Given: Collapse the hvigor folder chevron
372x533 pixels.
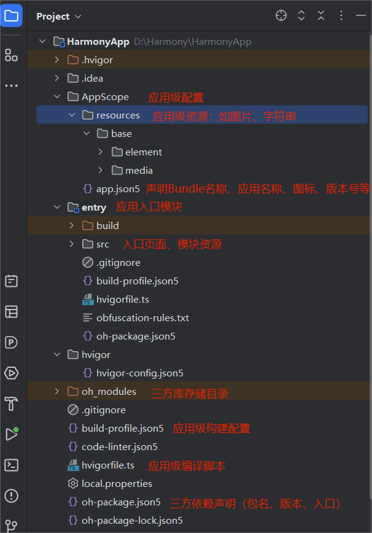Looking at the screenshot, I should [57, 354].
